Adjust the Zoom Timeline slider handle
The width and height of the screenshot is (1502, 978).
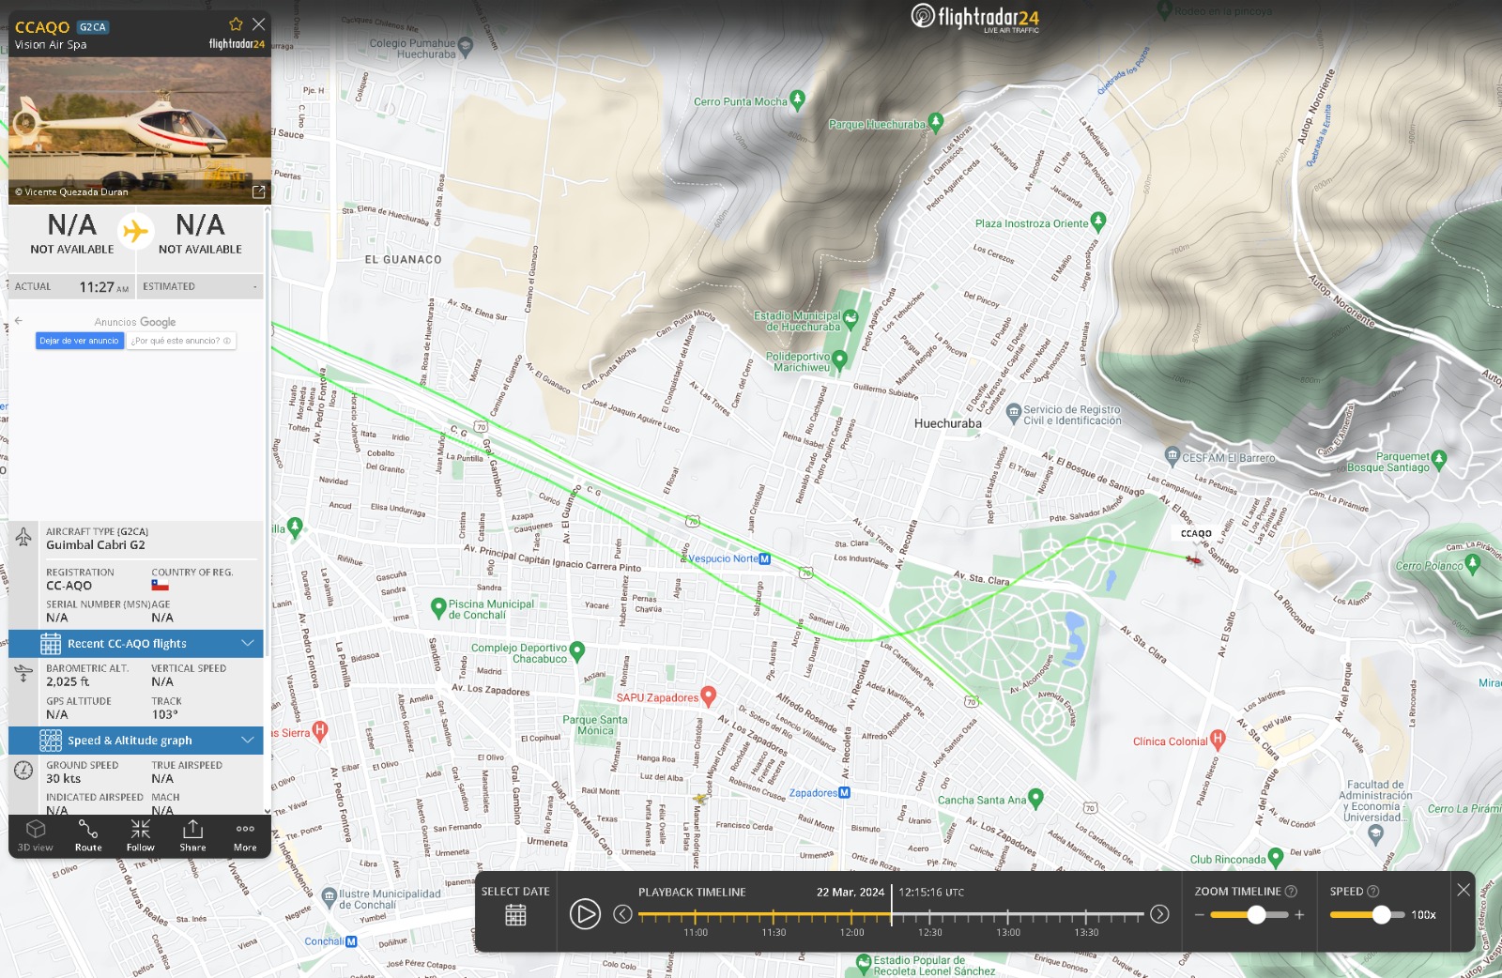click(x=1256, y=915)
